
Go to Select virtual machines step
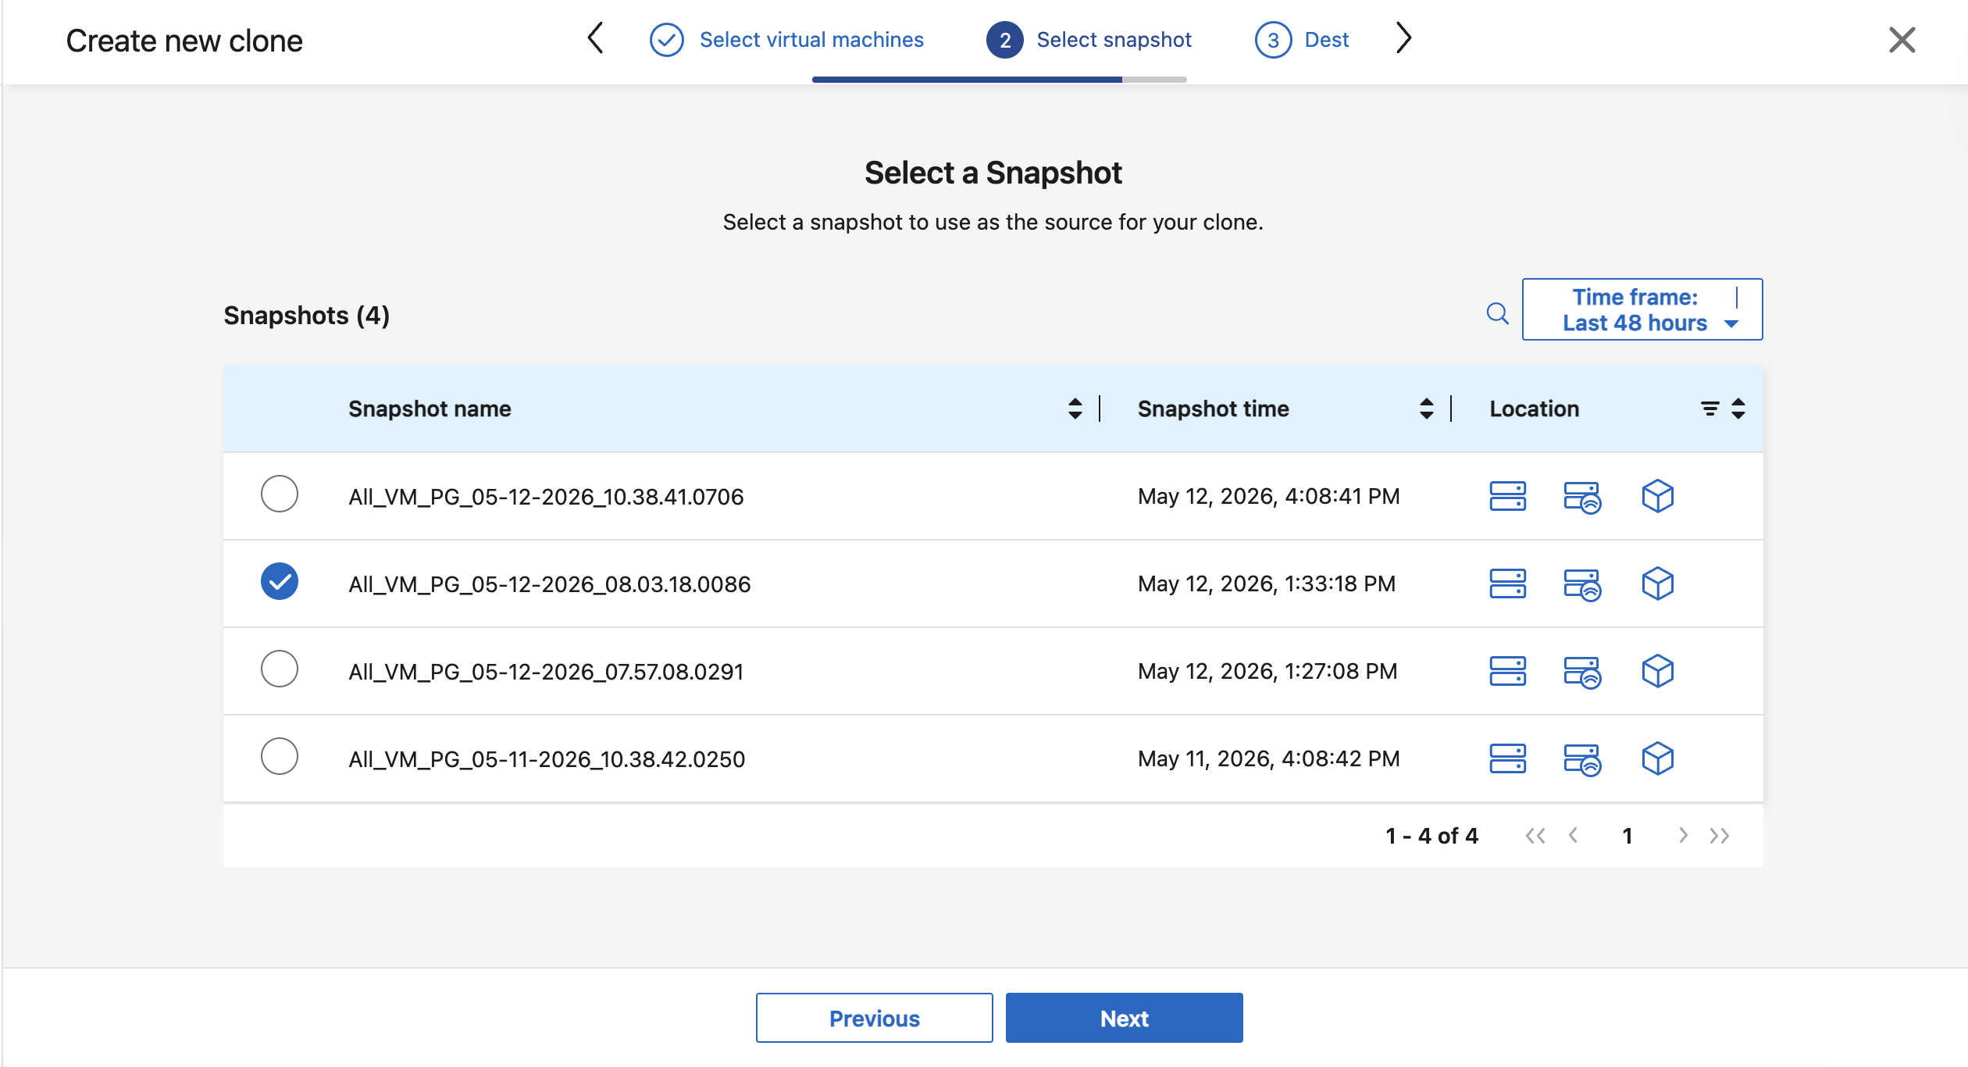pyautogui.click(x=786, y=40)
